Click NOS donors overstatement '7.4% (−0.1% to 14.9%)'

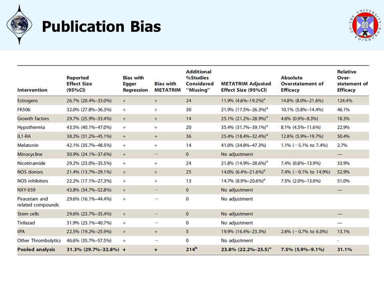point(305,172)
